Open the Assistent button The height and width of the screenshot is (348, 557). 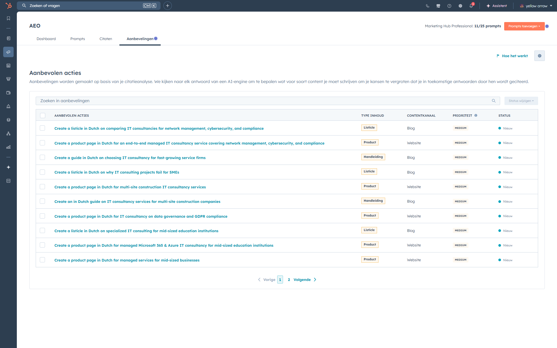[496, 6]
